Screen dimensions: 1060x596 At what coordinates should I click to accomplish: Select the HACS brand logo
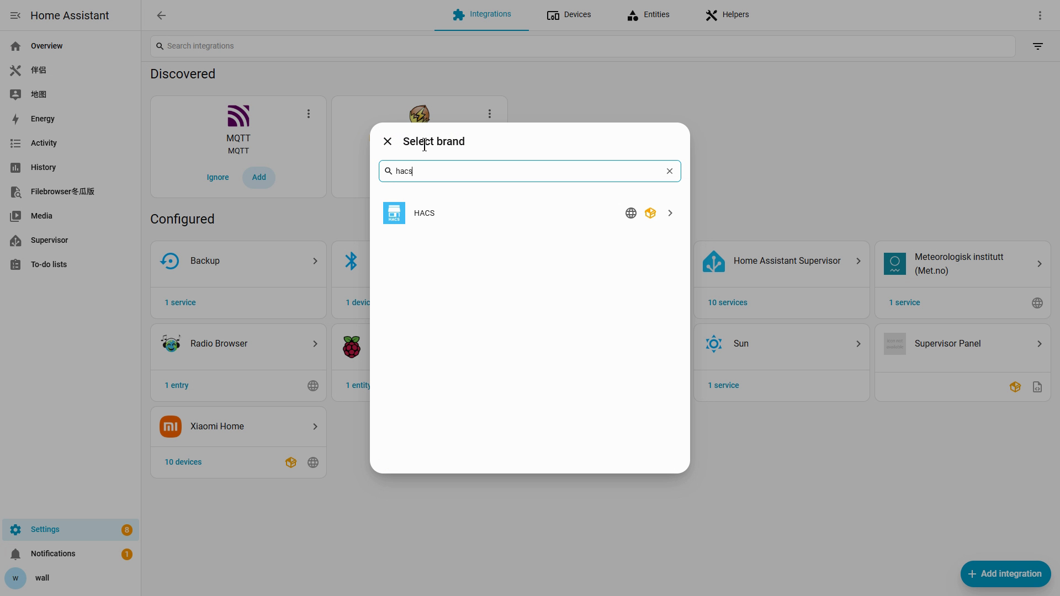tap(394, 213)
